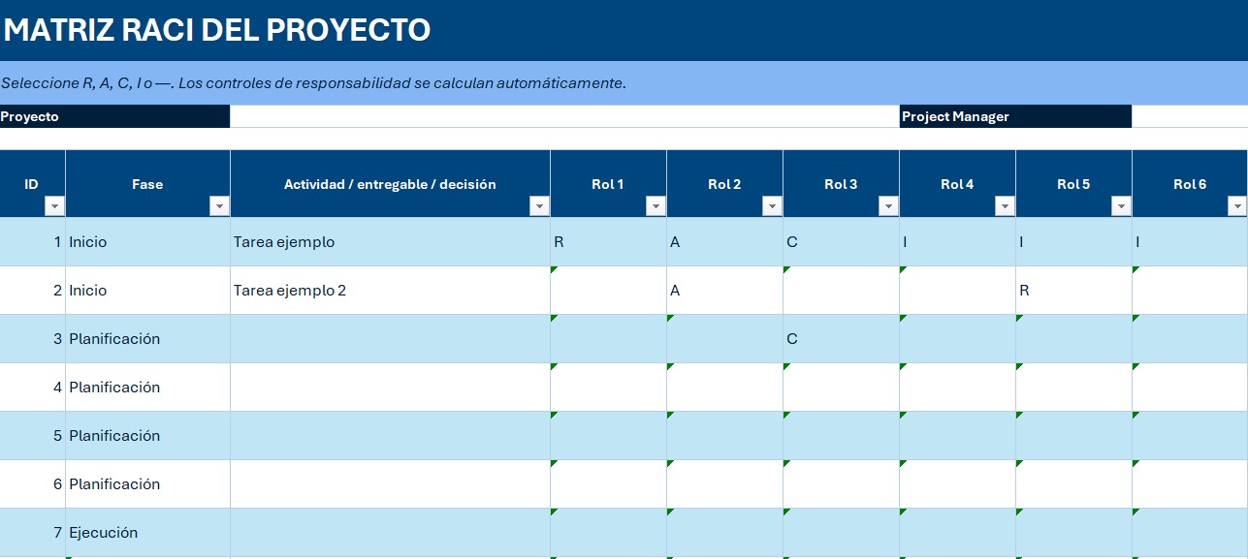The height and width of the screenshot is (559, 1248).
Task: Click the Project Manager value field
Action: 1190,116
